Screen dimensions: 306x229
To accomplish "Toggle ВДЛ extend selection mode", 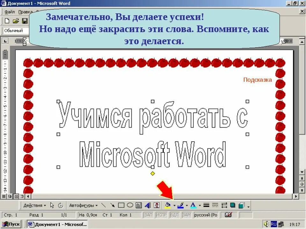I will tap(174, 215).
